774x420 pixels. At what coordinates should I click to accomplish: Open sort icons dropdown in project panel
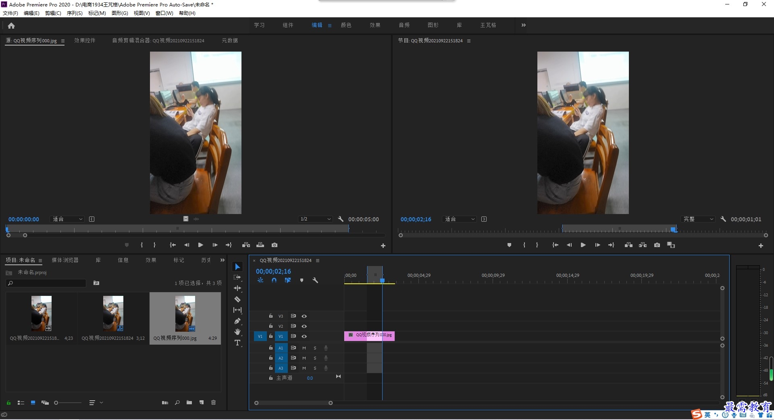[x=96, y=403]
